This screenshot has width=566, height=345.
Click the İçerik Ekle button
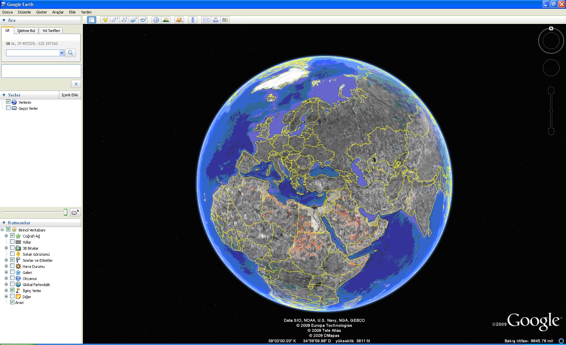(70, 95)
